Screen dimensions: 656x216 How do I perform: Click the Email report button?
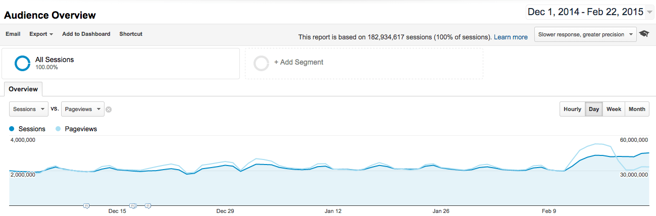13,34
